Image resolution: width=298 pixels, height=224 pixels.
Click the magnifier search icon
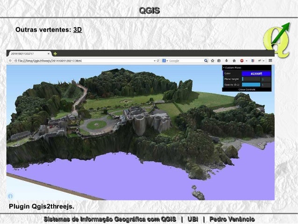206,61
